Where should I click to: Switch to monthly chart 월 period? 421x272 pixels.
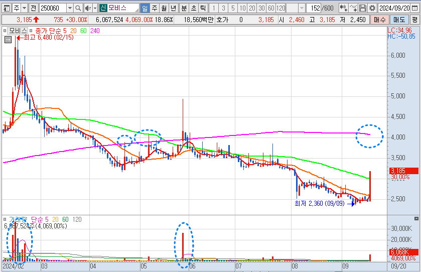[x=164, y=9]
